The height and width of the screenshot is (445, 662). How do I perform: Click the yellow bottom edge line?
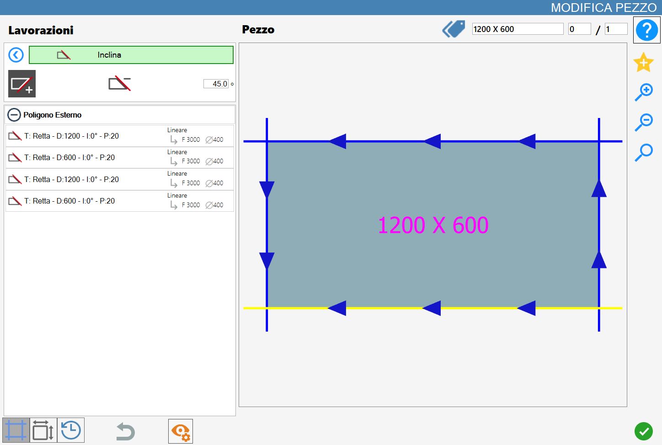(x=432, y=308)
